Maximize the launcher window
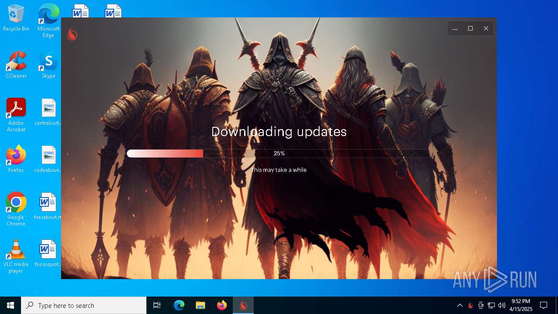 pyautogui.click(x=470, y=28)
